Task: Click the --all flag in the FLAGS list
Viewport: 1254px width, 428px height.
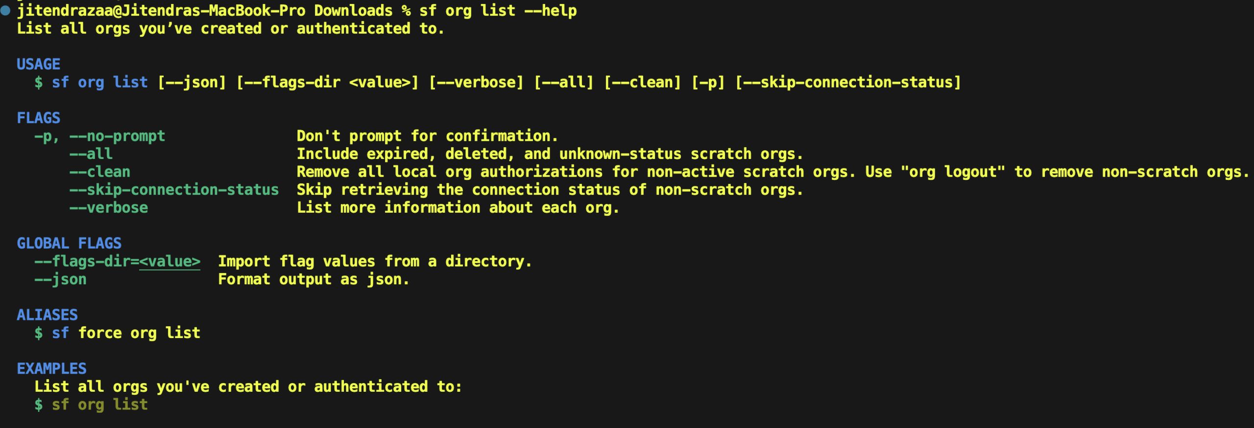Action: click(x=91, y=154)
